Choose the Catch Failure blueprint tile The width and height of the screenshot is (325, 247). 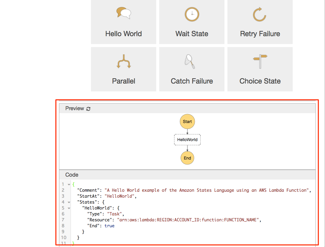tap(192, 69)
